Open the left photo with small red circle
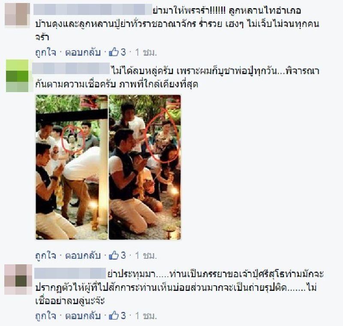Screen dimensions: 343x326 [x=72, y=167]
